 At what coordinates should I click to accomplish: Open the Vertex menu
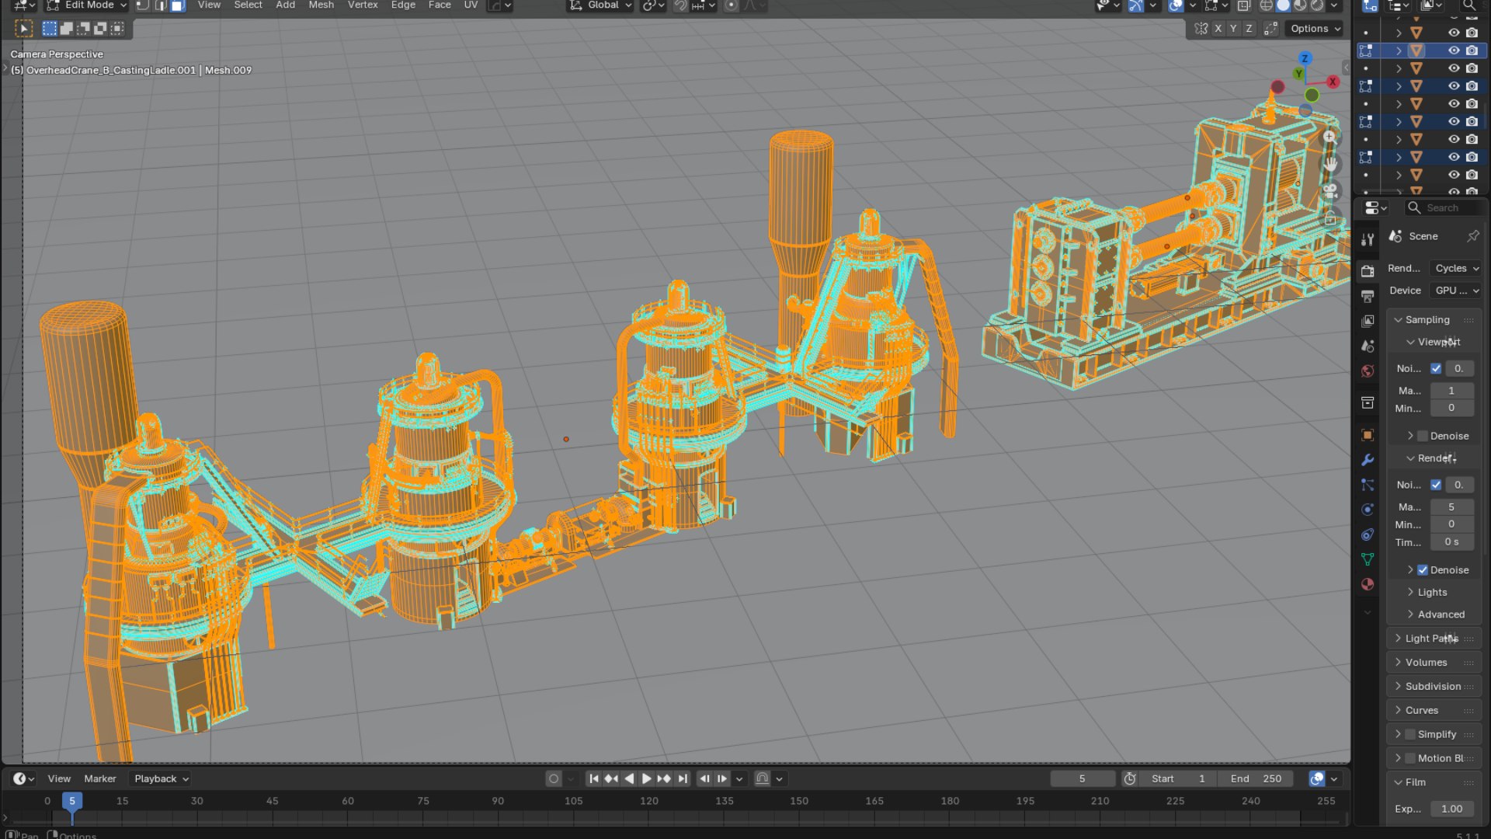363,5
